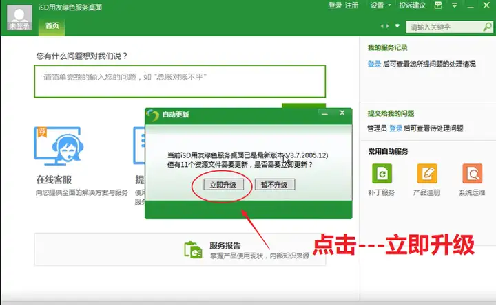496x305 pixels.
Task: Open the 服务报告 report icon
Action: (193, 250)
